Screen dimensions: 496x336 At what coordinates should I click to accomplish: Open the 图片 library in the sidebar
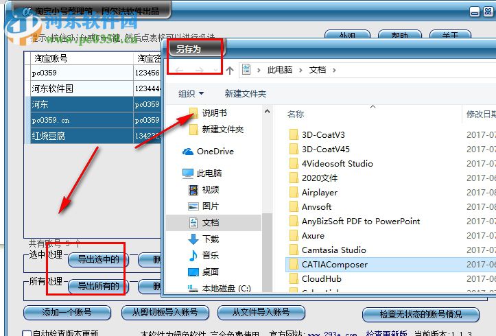point(204,206)
